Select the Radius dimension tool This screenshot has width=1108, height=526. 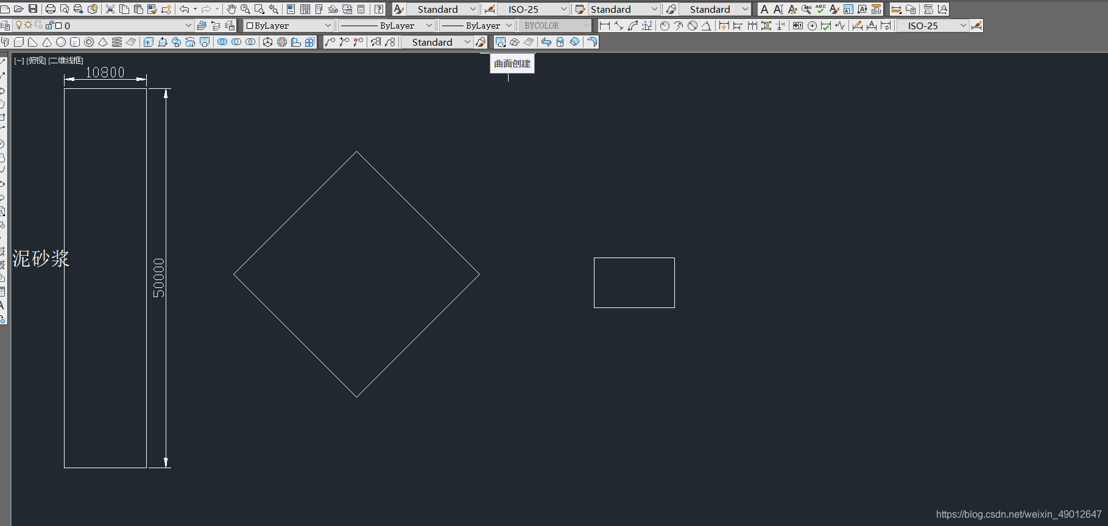pos(665,26)
